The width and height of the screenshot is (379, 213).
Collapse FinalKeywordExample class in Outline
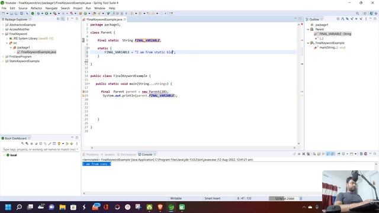pos(308,43)
